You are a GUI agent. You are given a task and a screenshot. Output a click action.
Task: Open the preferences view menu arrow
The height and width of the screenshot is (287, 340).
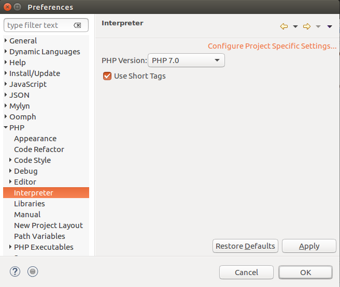point(330,26)
